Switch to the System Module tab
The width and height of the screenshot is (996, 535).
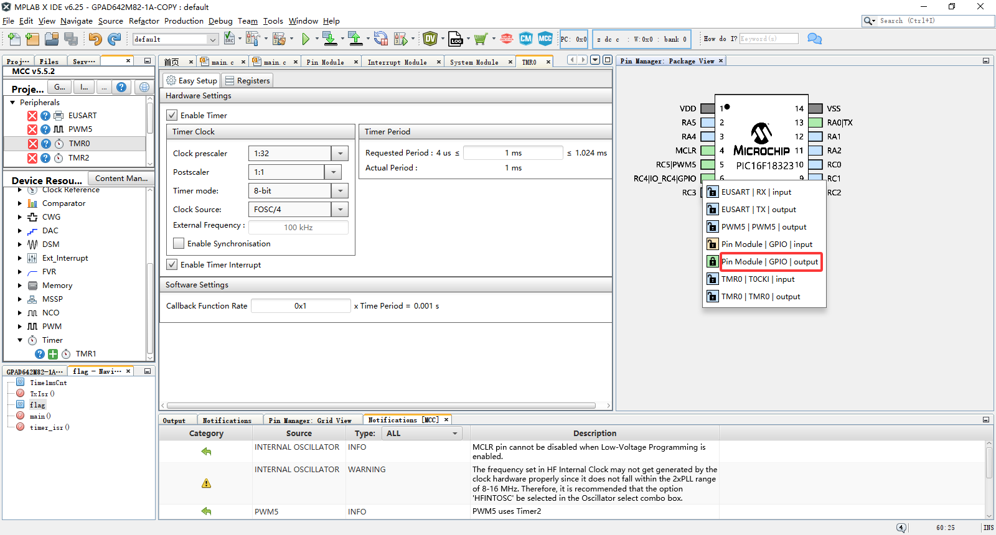[x=474, y=62]
